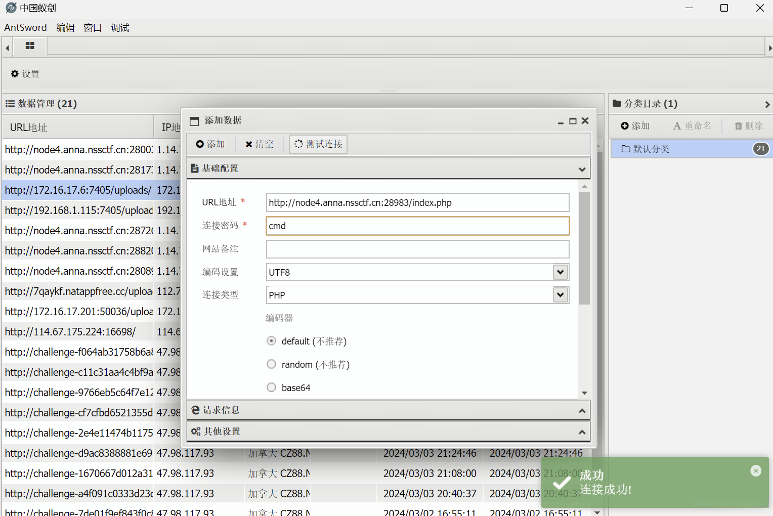Select the base64 encoder option

click(272, 388)
